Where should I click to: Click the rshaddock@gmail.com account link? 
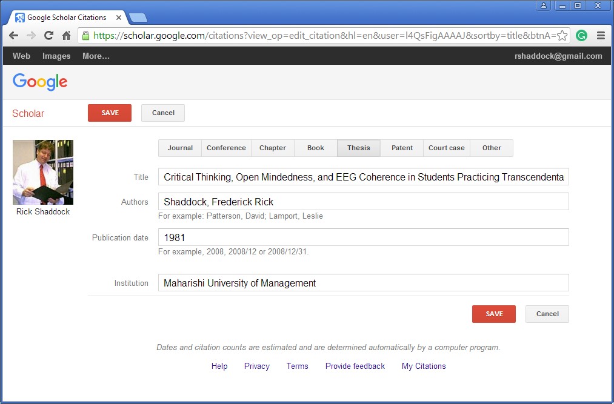[x=558, y=56]
